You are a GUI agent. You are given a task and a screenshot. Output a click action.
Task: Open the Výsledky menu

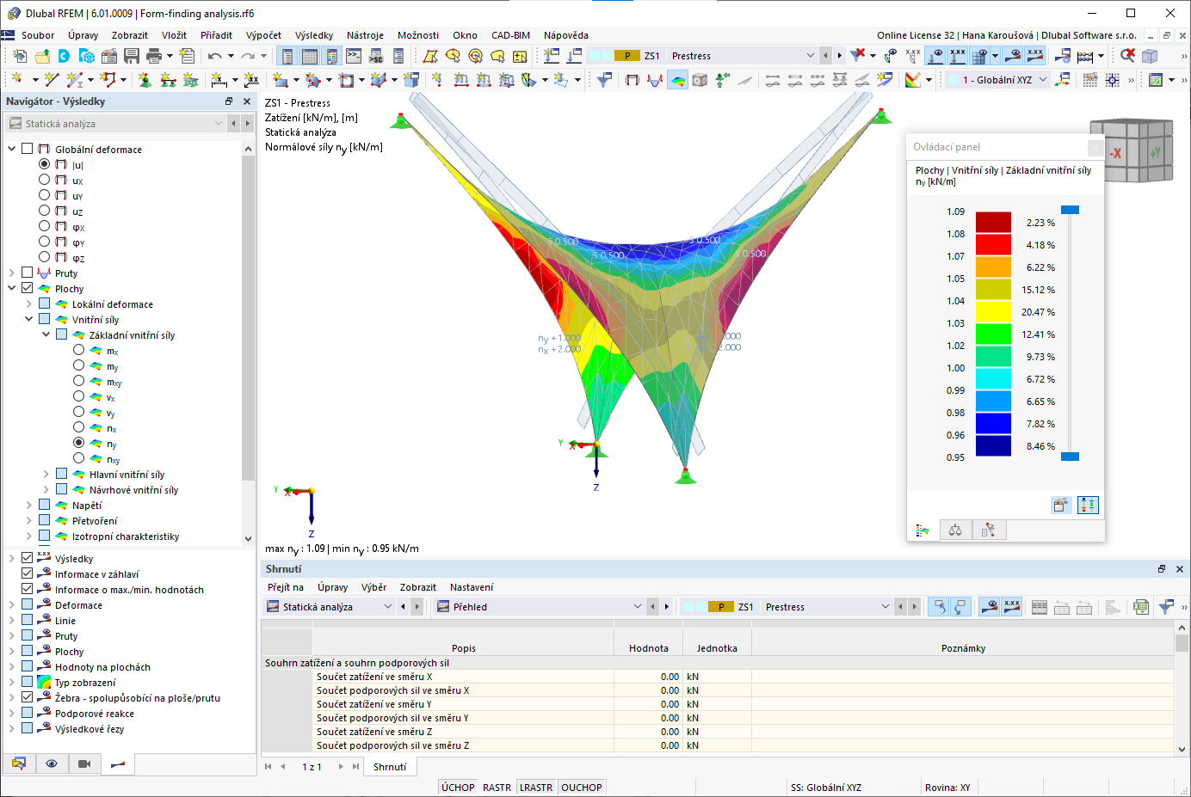pos(314,35)
